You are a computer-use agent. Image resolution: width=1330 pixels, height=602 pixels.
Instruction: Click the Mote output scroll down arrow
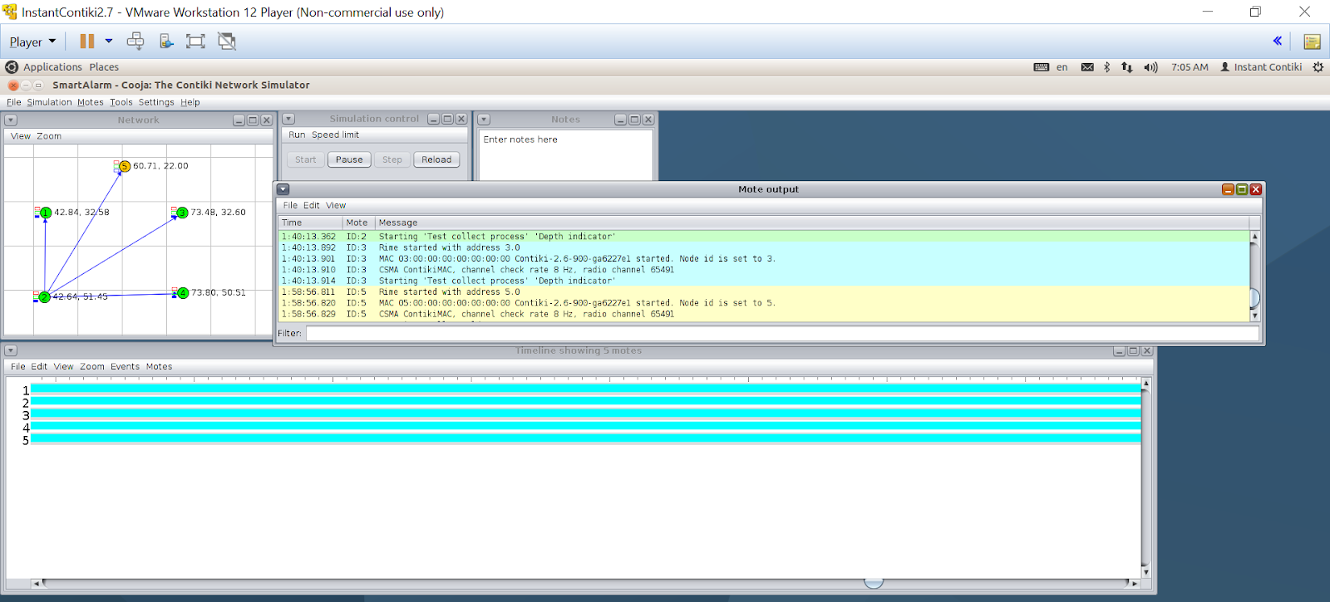coord(1255,316)
